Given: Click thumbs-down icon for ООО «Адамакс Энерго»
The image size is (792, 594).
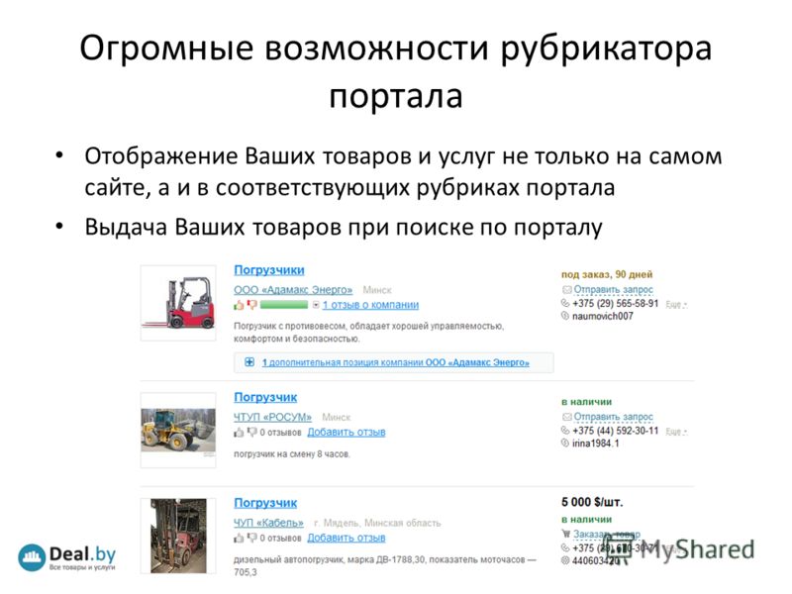Looking at the screenshot, I should coord(251,305).
